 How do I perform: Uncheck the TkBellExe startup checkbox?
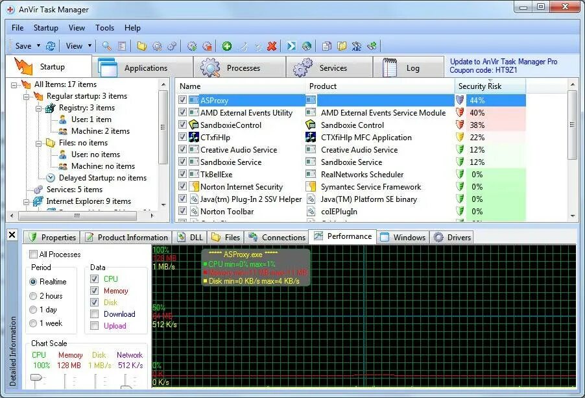pyautogui.click(x=182, y=173)
